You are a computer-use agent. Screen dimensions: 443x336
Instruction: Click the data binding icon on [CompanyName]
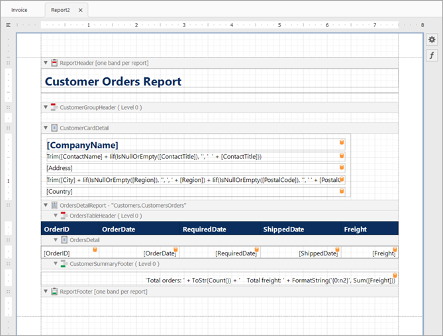point(342,142)
